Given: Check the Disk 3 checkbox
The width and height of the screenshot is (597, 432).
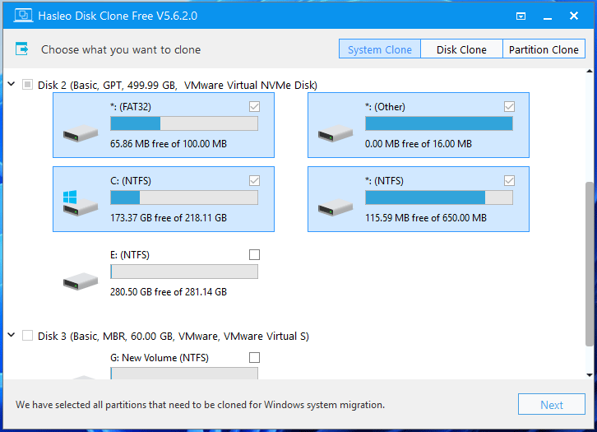Looking at the screenshot, I should pos(27,336).
